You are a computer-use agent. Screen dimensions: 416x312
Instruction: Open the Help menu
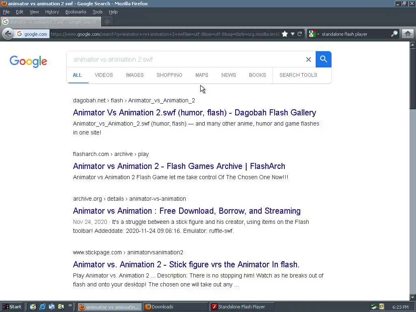pos(113,12)
